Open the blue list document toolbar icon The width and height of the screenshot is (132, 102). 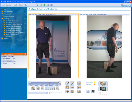(x=48, y=5)
